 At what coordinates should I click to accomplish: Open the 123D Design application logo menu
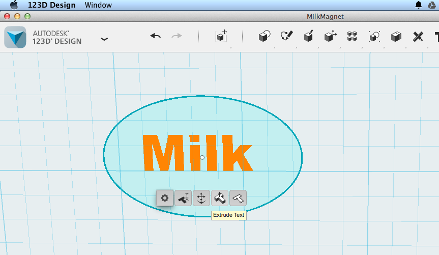pyautogui.click(x=15, y=37)
